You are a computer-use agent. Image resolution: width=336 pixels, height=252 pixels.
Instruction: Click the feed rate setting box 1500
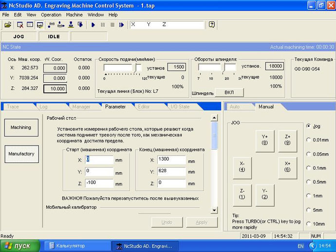176,67
